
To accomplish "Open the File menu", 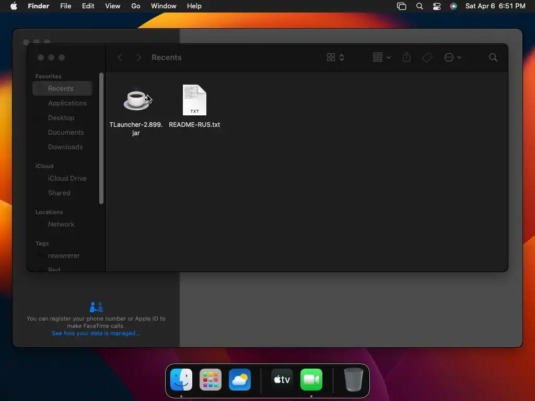I will point(65,6).
